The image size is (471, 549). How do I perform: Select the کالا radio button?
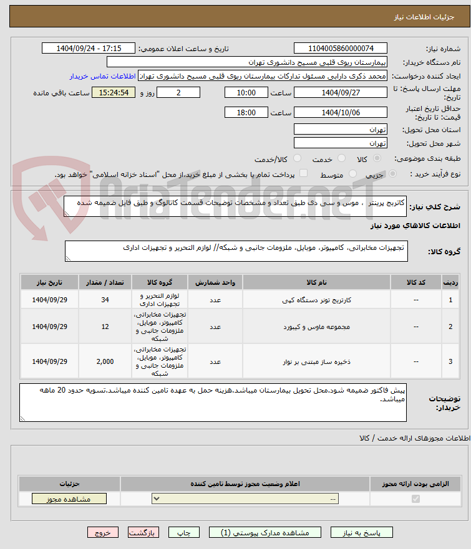coord(377,158)
